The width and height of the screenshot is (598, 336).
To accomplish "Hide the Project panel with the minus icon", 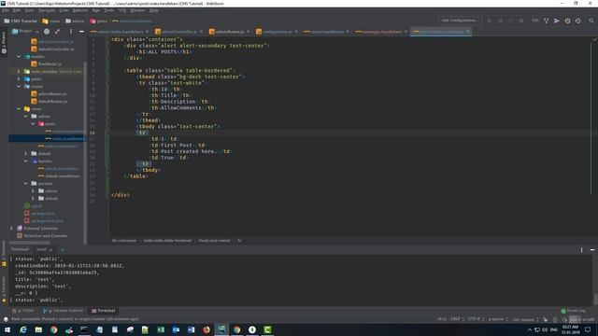I will click(81, 31).
